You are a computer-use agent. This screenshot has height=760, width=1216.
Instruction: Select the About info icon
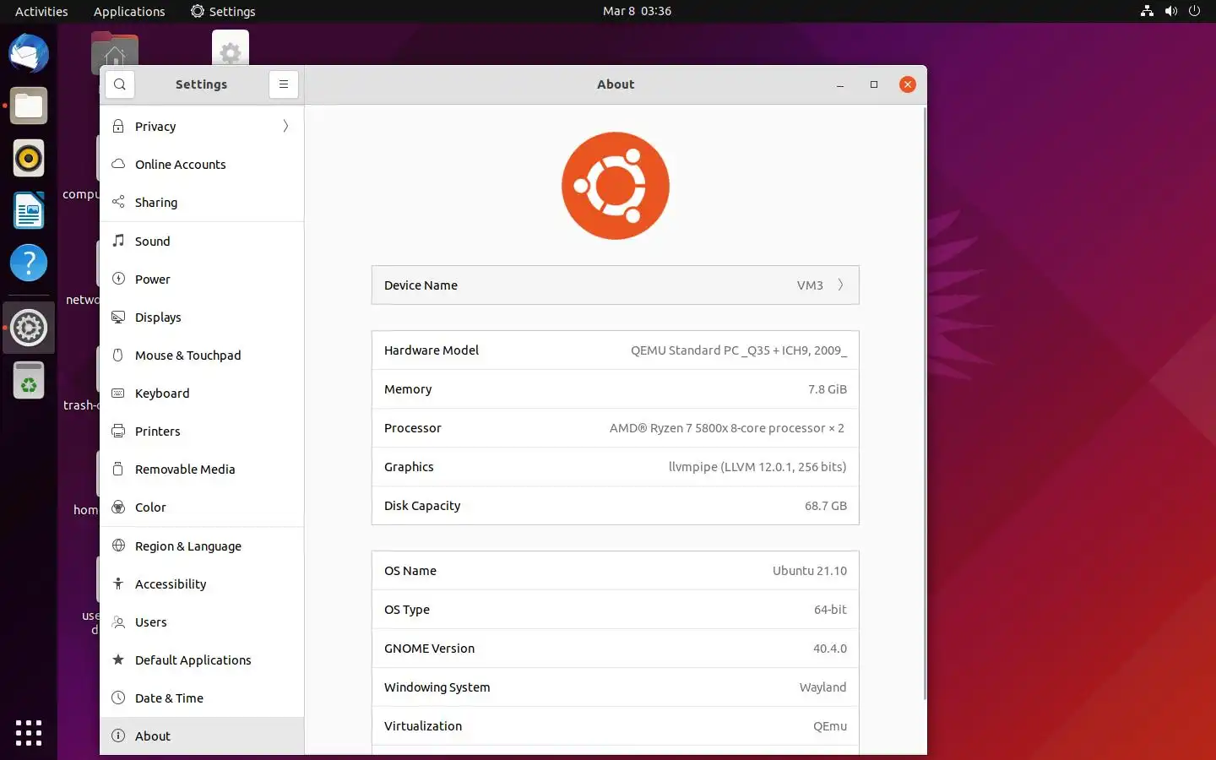tap(118, 736)
